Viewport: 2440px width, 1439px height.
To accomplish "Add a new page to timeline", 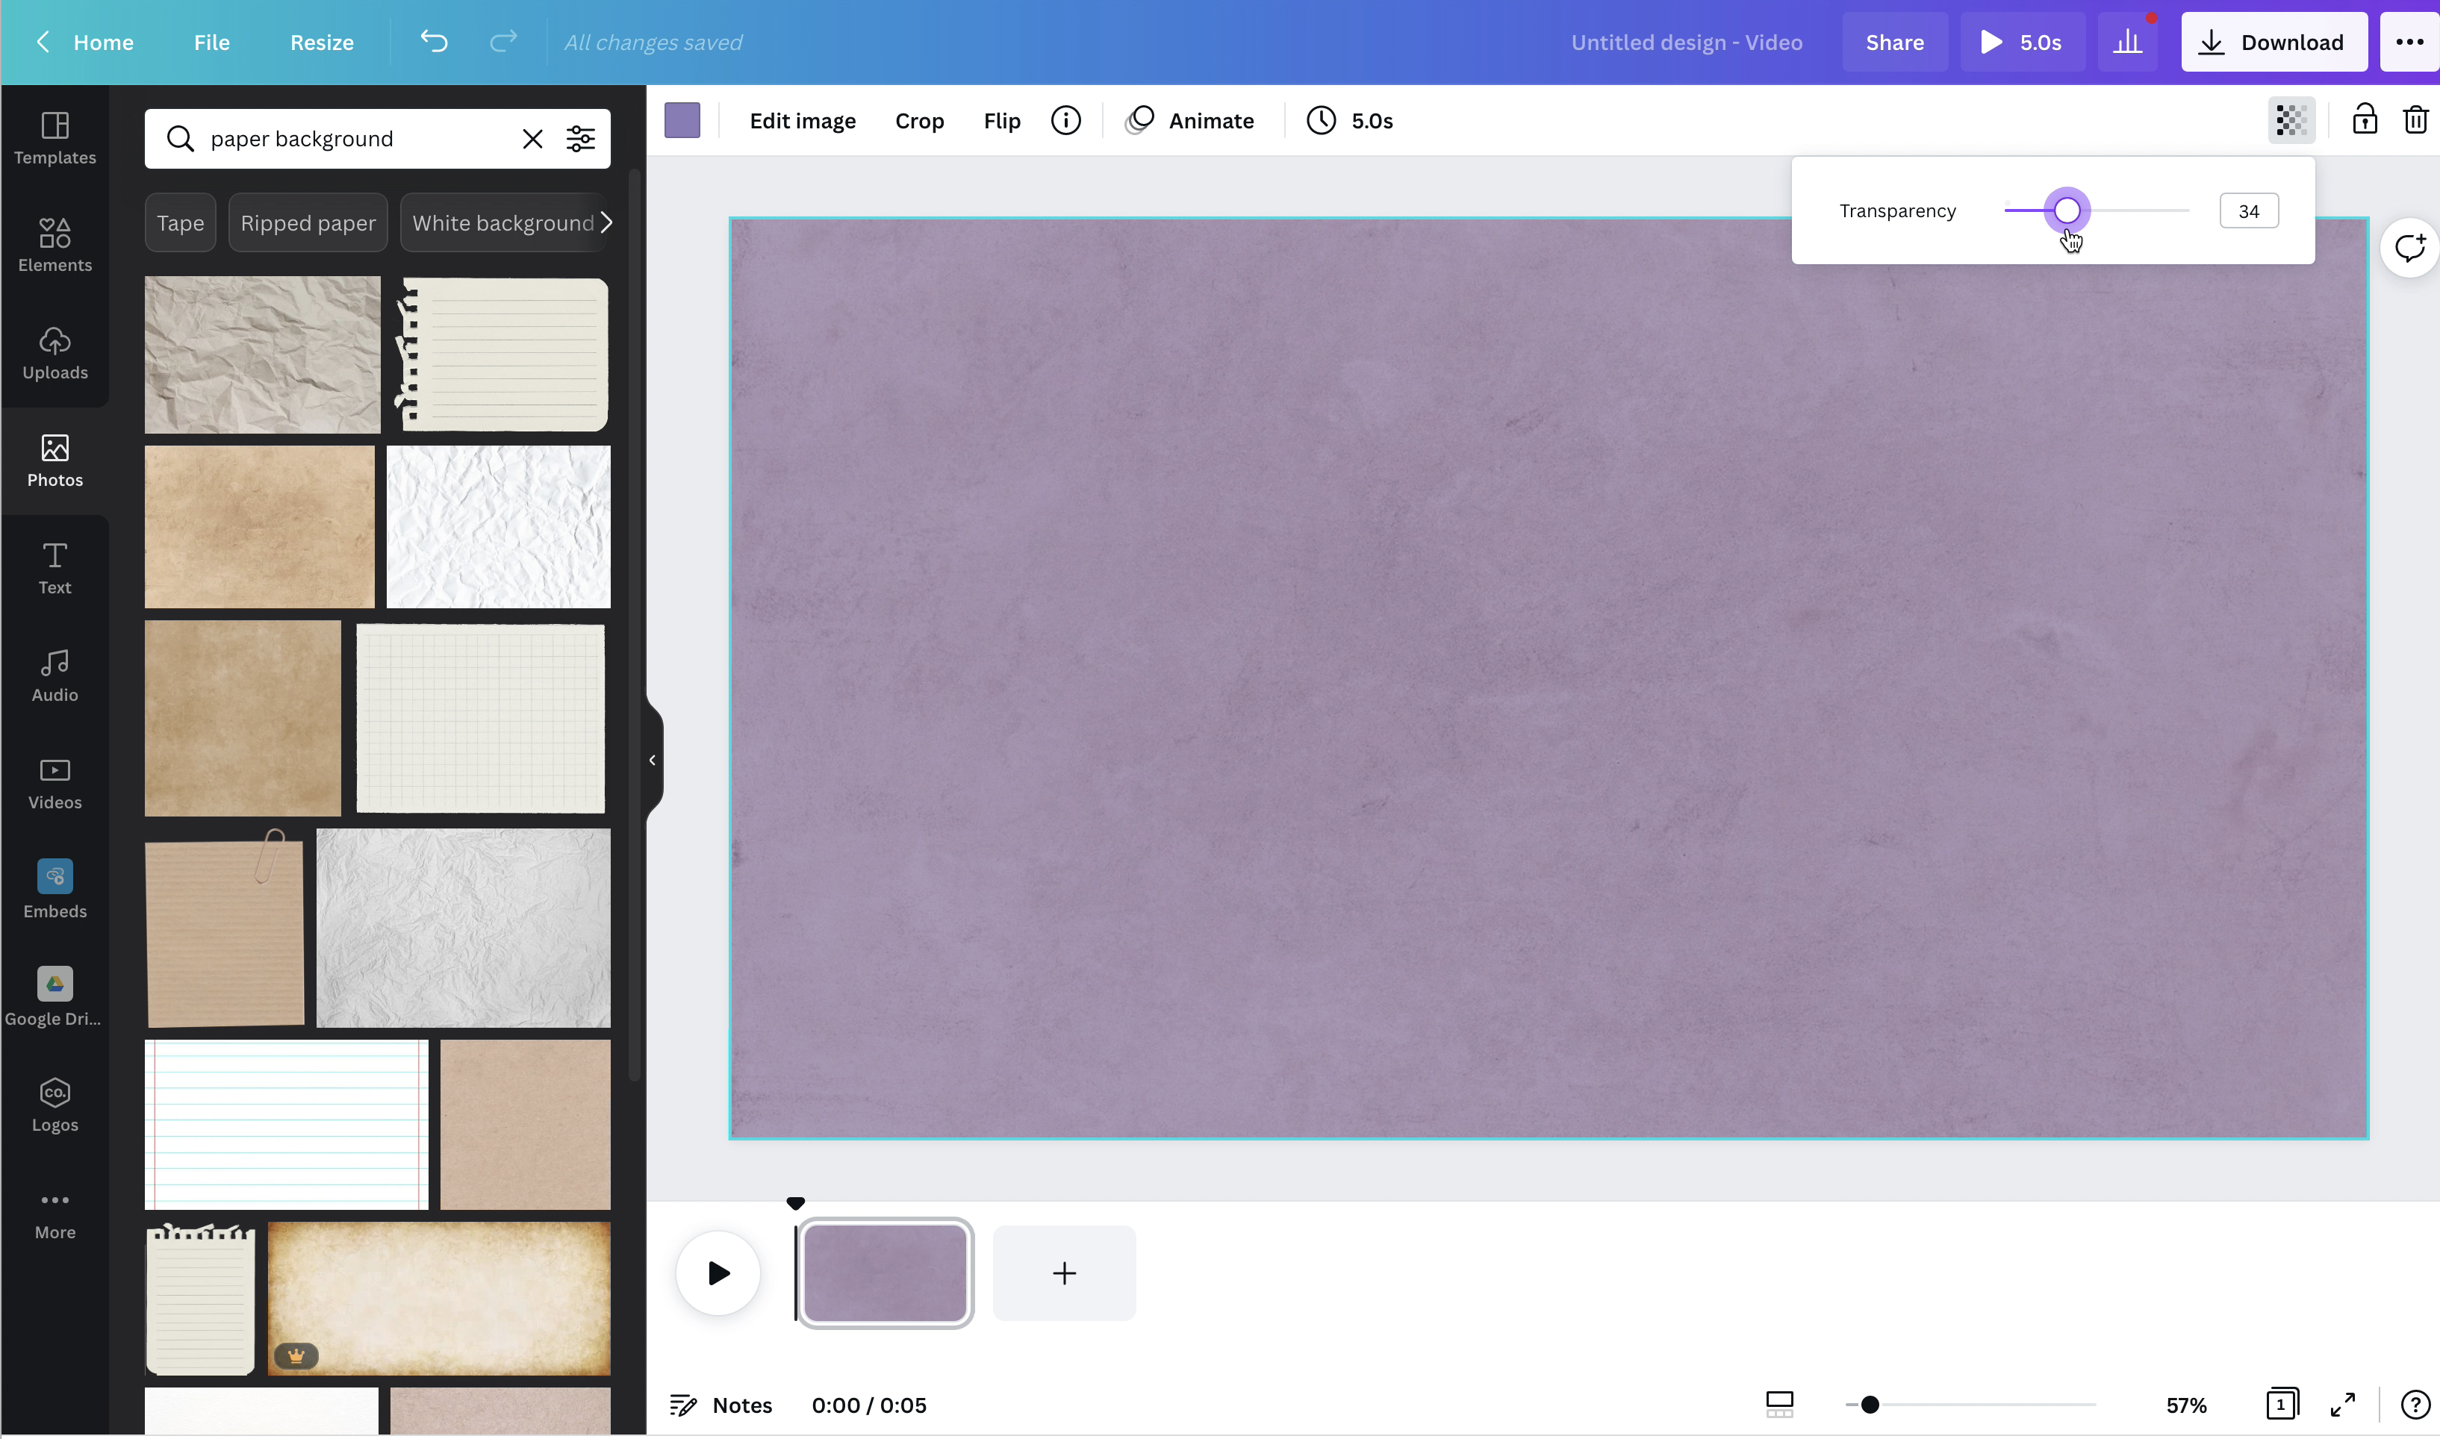I will click(x=1064, y=1273).
